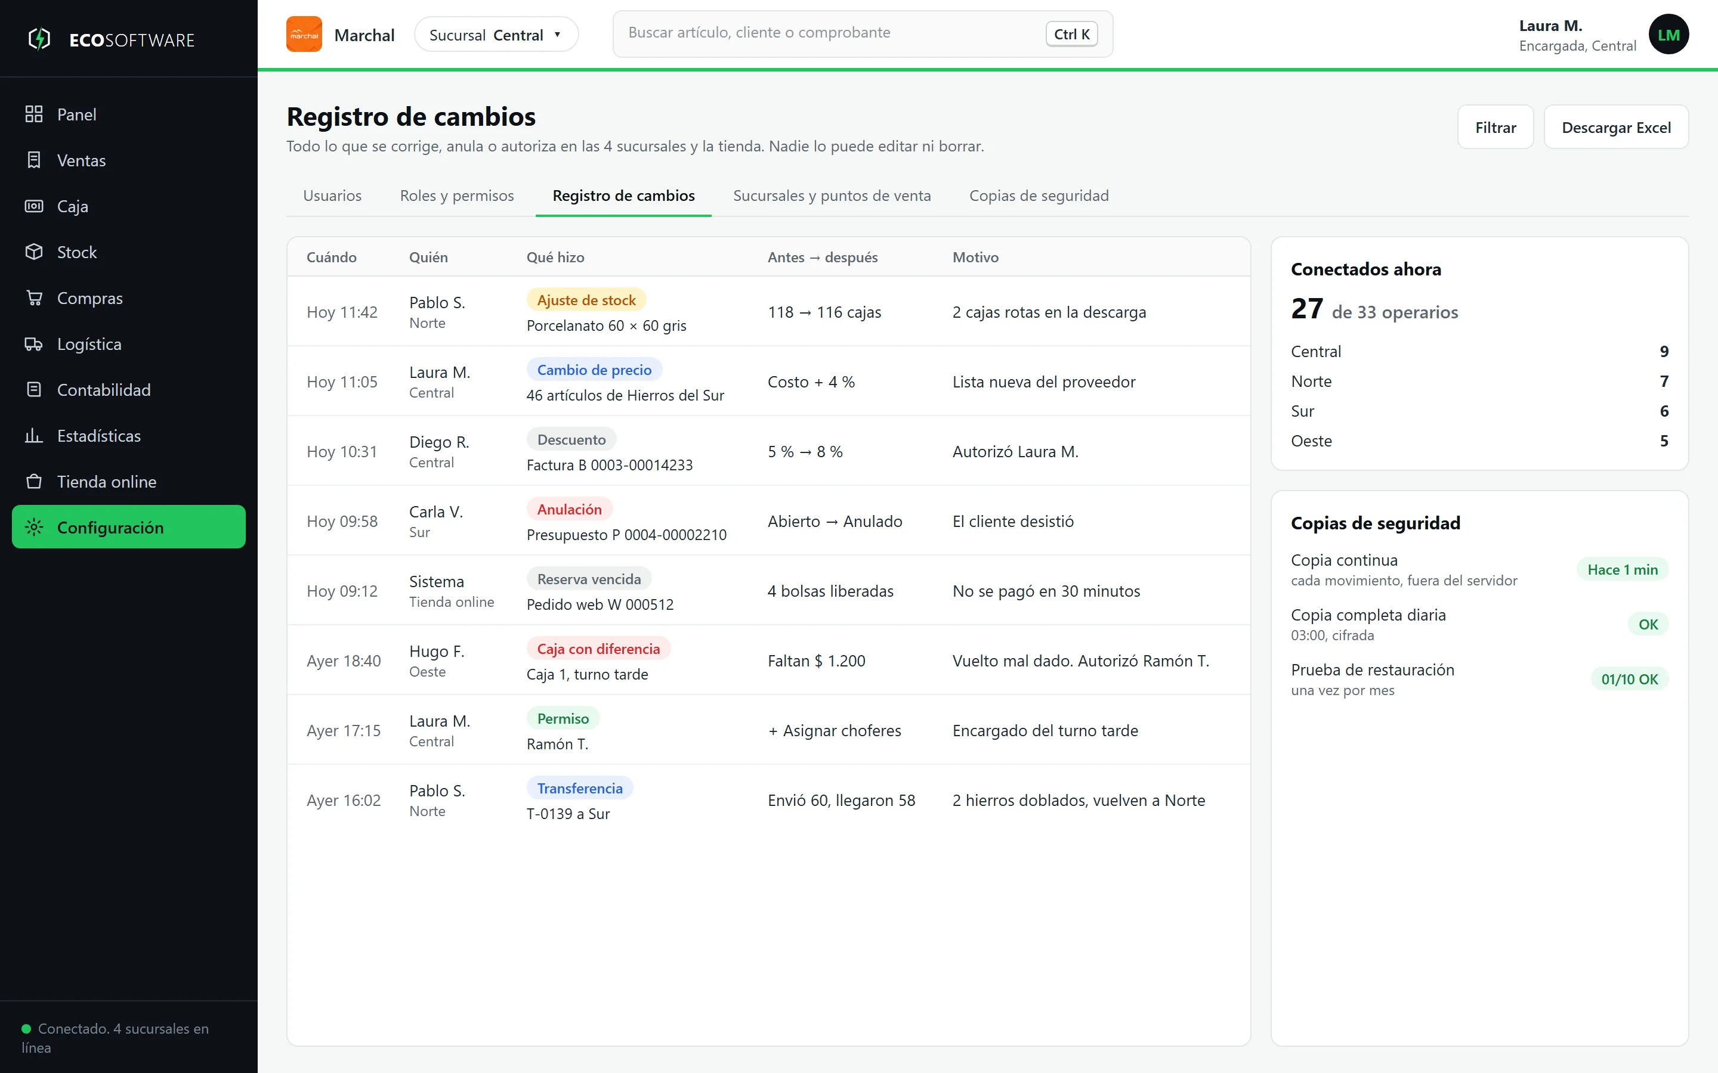The image size is (1718, 1073).
Task: Click the Motivo column header
Action: [975, 258]
